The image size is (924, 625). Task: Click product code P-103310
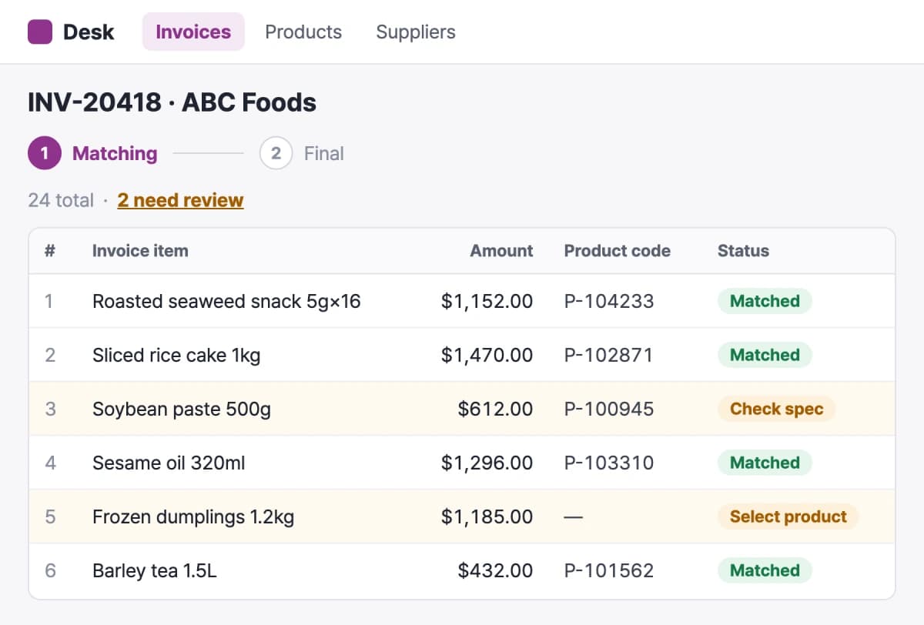click(x=609, y=463)
